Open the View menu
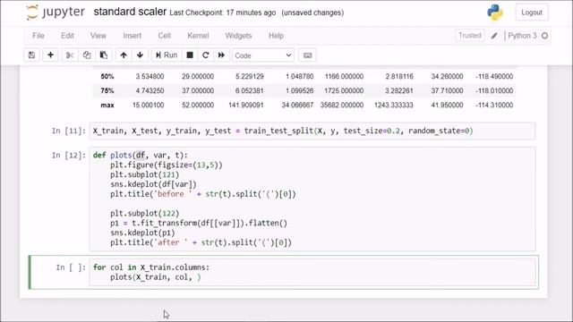 pos(98,36)
